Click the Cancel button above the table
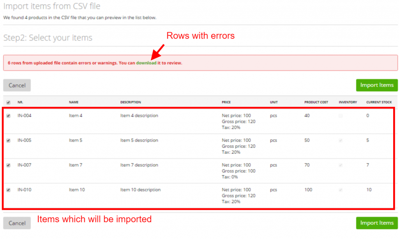Viewport: 399px width, 239px height. (17, 85)
